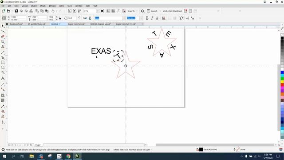
Task: Select the Zoom magnifier tool
Action: coord(3,42)
